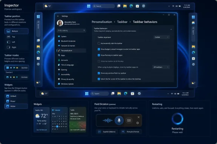Close the Fluid Dictation toolbar
Image resolution: width=217 pixels, height=144 pixels.
pyautogui.click(x=139, y=117)
